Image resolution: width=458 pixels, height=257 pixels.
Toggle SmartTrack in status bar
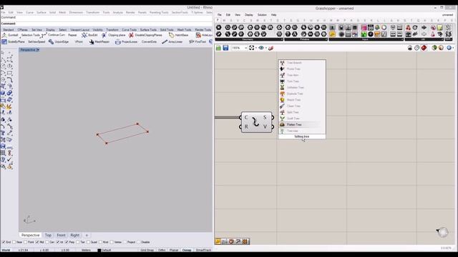click(x=203, y=250)
